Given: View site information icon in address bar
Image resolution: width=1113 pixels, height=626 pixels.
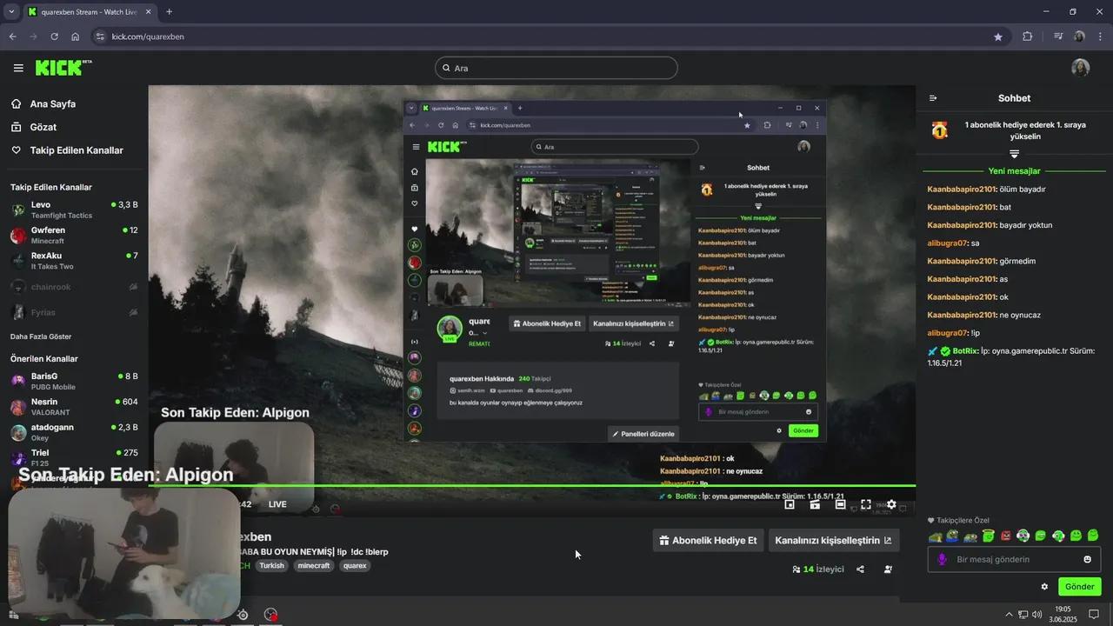Looking at the screenshot, I should pyautogui.click(x=100, y=37).
